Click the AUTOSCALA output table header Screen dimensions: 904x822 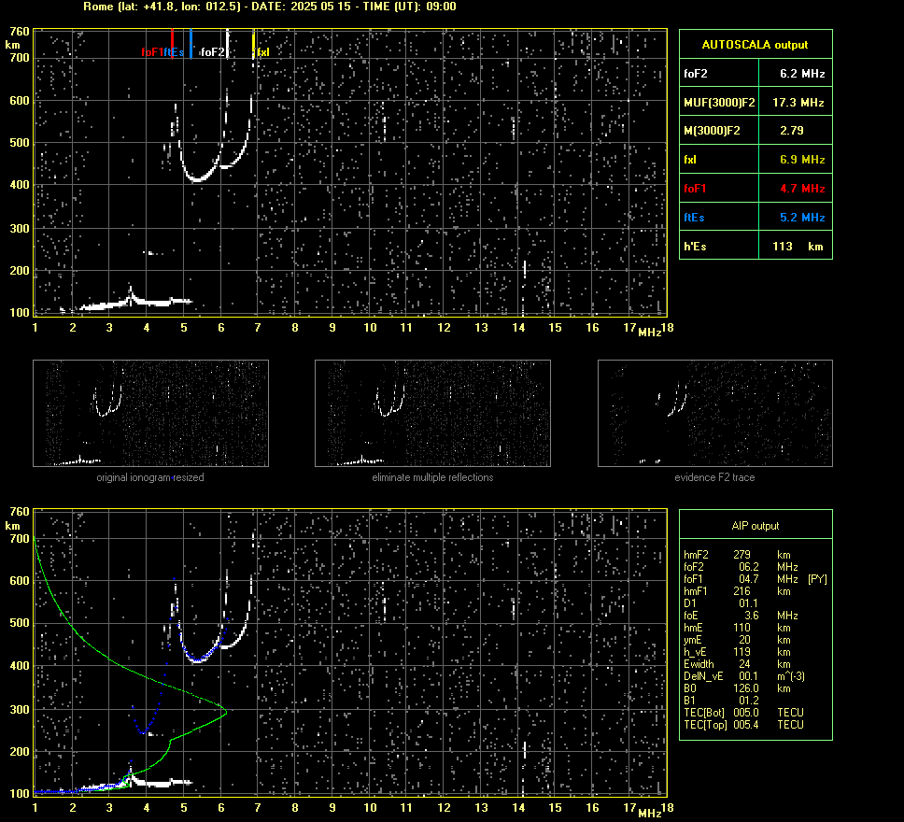point(756,45)
